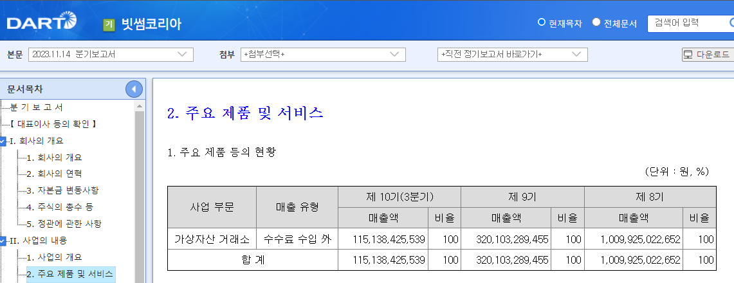Screen dimensions: 734x283
Task: Click 115,138,425,539 in the 가상자산 거래소 row
Action: pos(389,241)
